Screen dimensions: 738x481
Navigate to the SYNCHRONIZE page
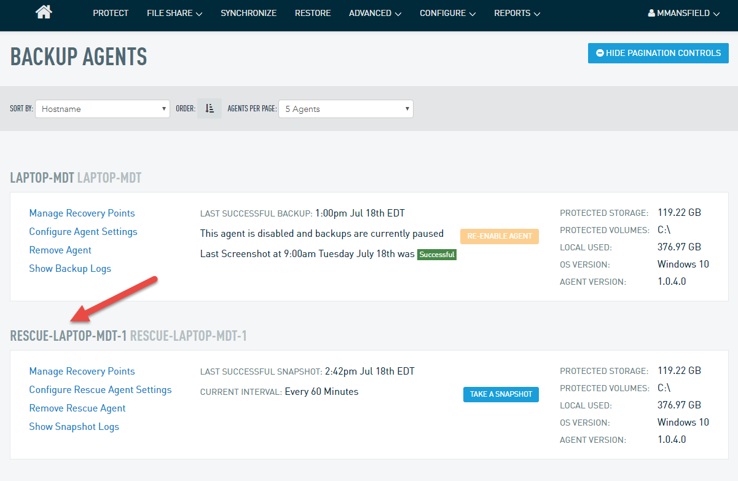pyautogui.click(x=248, y=12)
